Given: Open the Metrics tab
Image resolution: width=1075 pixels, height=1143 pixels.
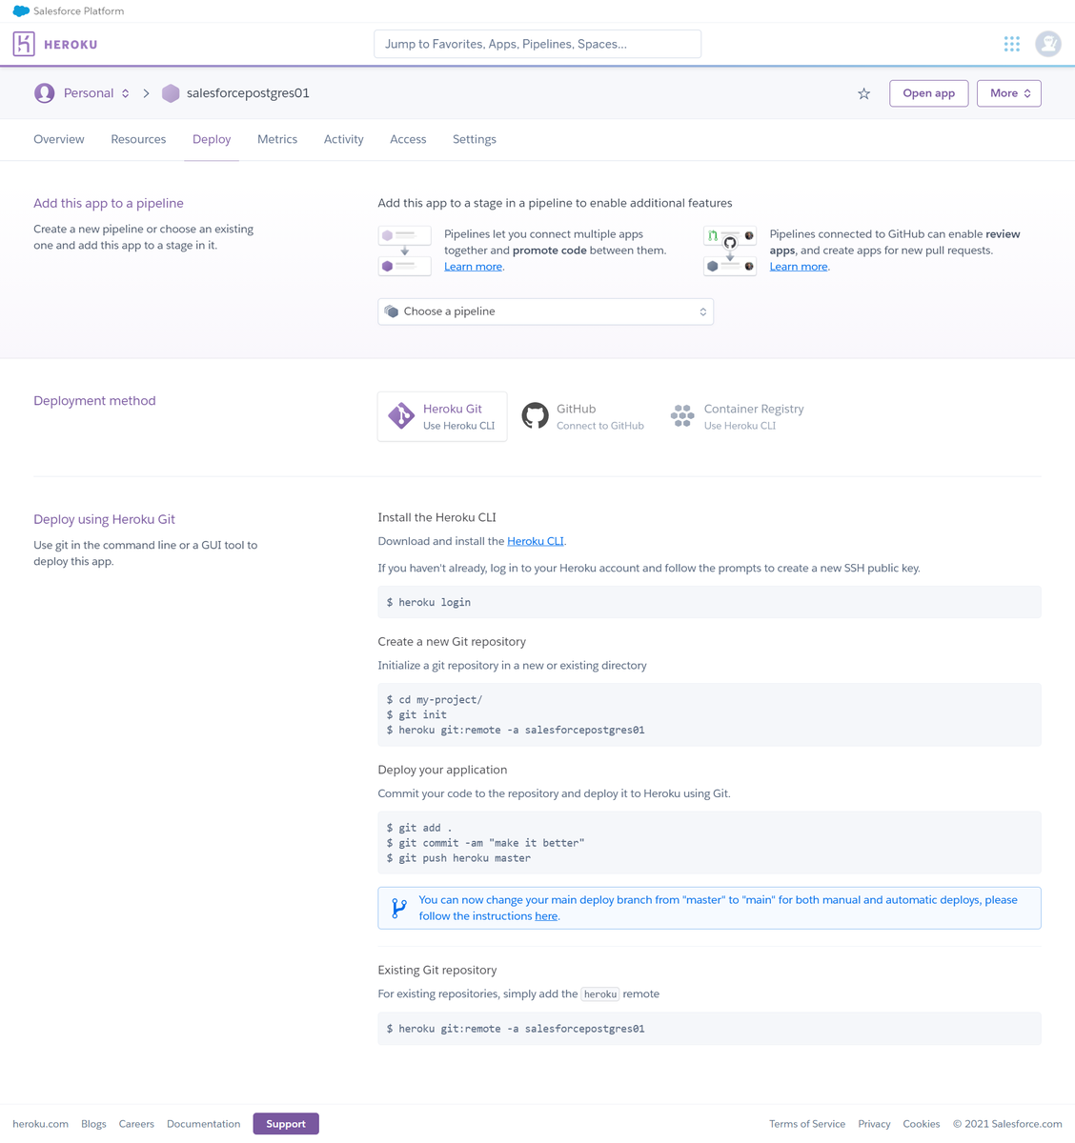Looking at the screenshot, I should (x=277, y=139).
